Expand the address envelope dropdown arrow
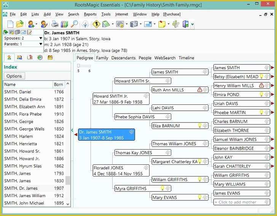This screenshot has height=216, width=277. tap(154, 24)
